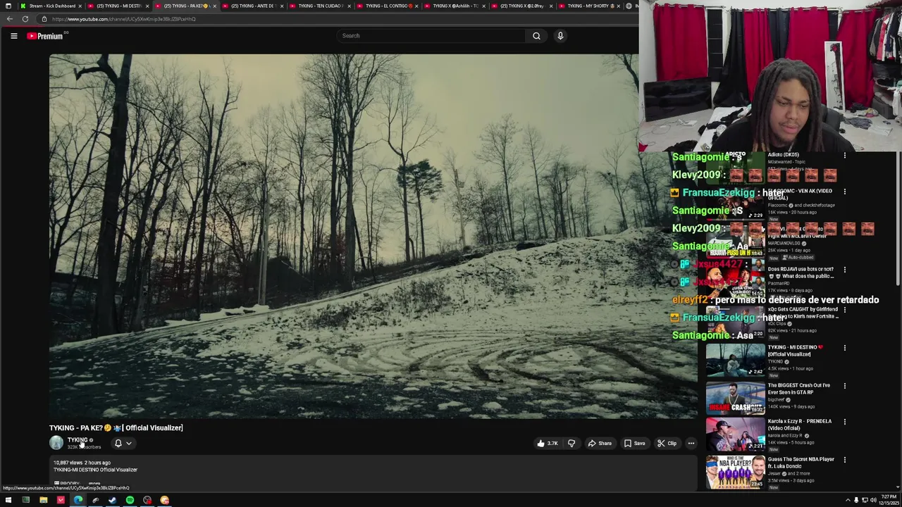
Task: Open Guess The Secret NBA Player title
Action: pyautogui.click(x=801, y=463)
